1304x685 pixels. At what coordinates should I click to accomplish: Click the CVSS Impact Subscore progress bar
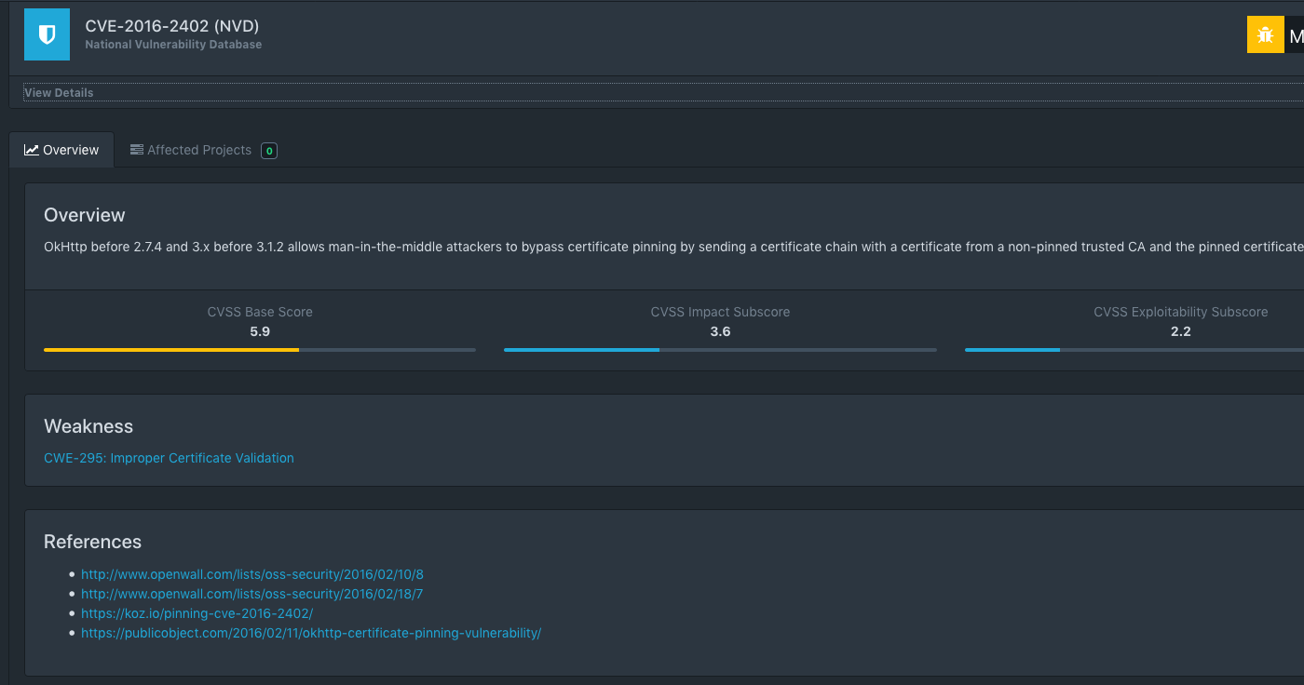pos(581,350)
